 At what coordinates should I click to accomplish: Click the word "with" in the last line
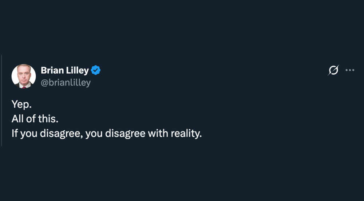[x=157, y=133]
